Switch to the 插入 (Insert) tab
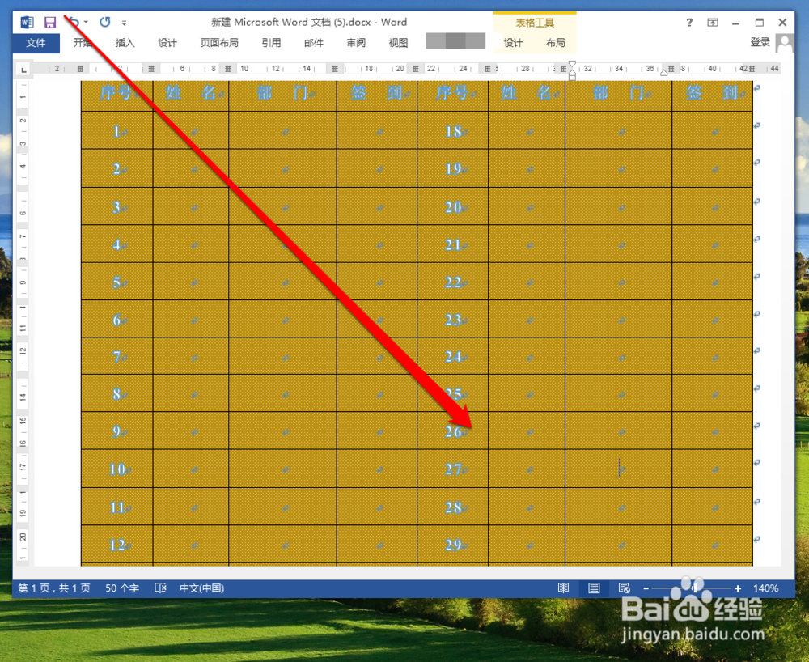Screen dimensions: 809x662 pos(125,43)
